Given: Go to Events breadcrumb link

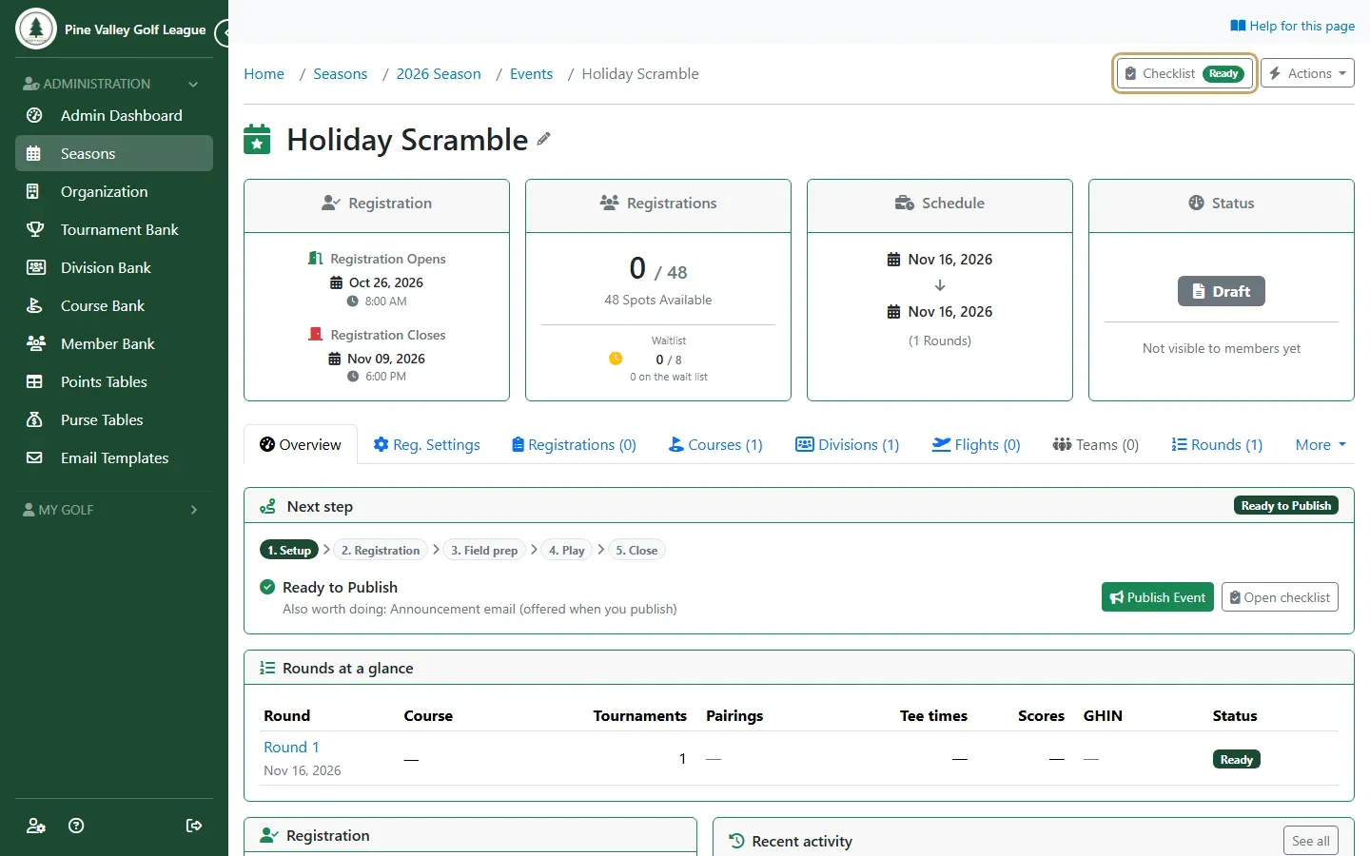Looking at the screenshot, I should 531,74.
